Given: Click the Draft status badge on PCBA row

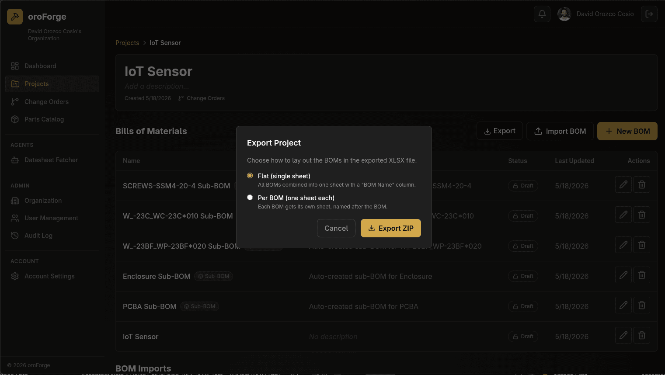Looking at the screenshot, I should point(523,306).
